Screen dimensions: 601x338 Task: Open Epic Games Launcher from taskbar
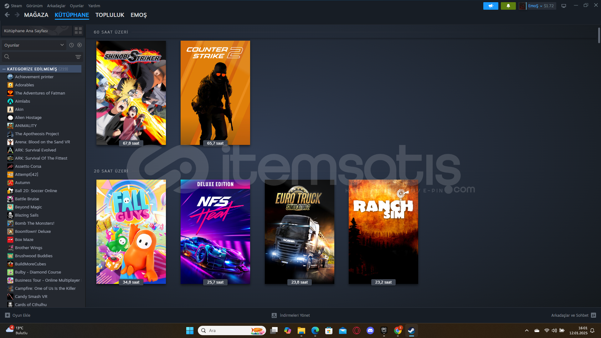pyautogui.click(x=384, y=330)
